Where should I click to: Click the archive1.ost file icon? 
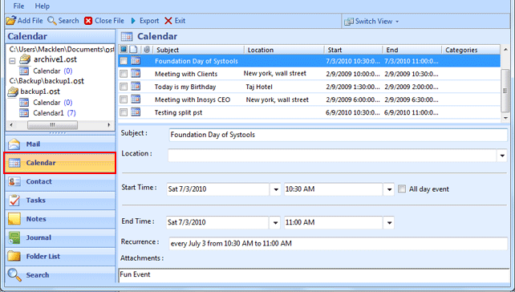point(25,59)
